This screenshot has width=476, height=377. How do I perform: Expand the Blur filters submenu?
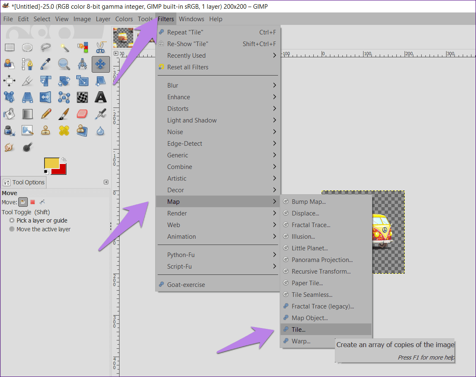218,86
